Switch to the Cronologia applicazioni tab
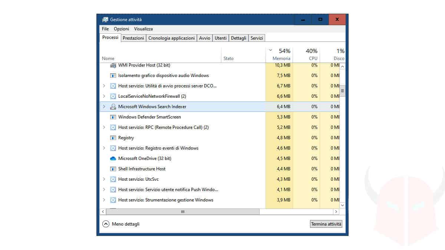This screenshot has height=250, width=445. point(171,38)
